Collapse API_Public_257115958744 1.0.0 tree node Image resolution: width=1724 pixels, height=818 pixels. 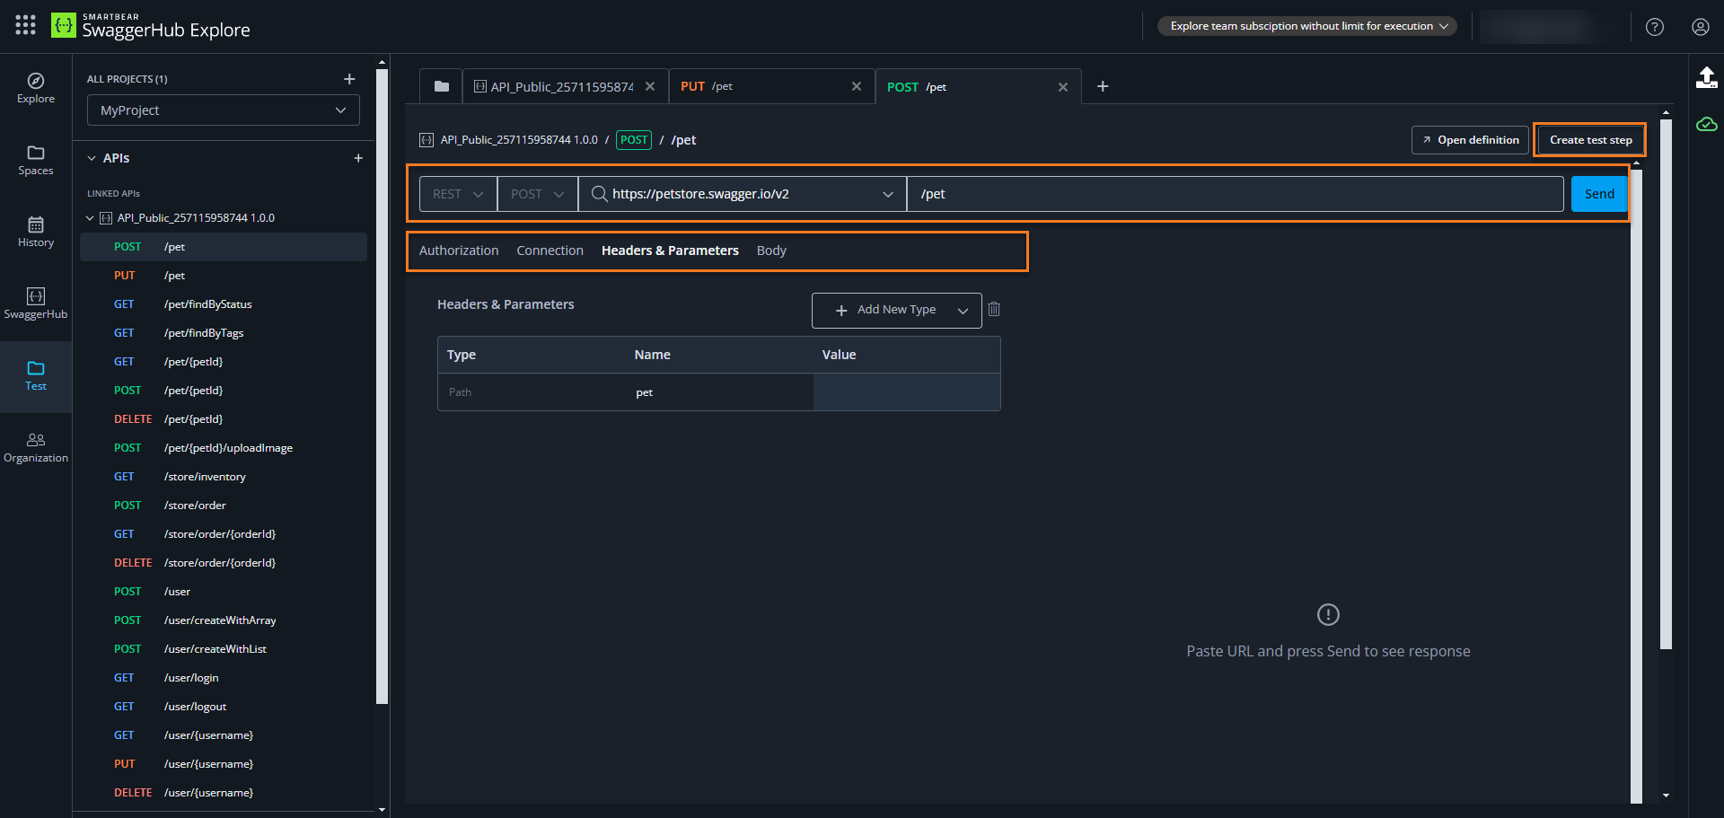pos(90,218)
